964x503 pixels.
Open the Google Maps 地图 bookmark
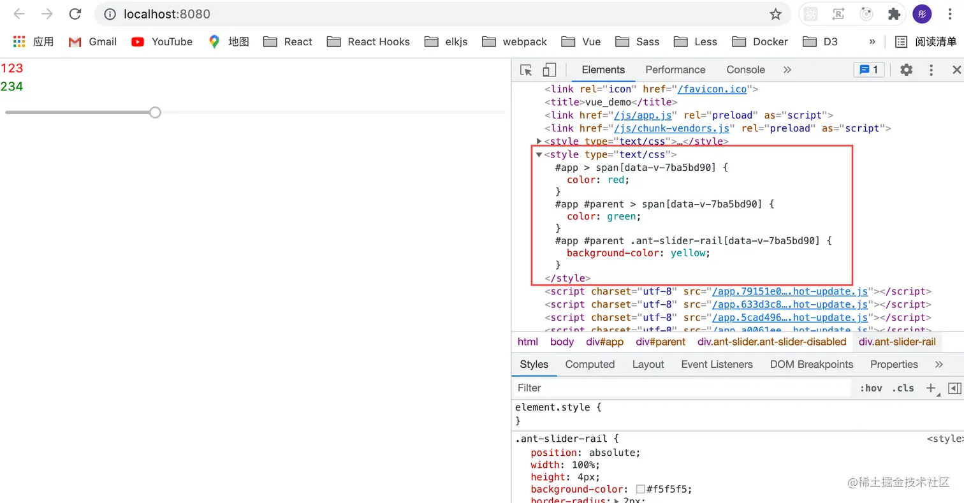click(228, 41)
